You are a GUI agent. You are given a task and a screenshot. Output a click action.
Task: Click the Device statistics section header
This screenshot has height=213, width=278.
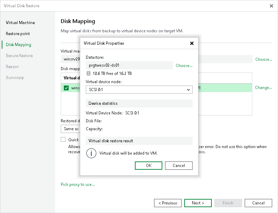pos(139,103)
